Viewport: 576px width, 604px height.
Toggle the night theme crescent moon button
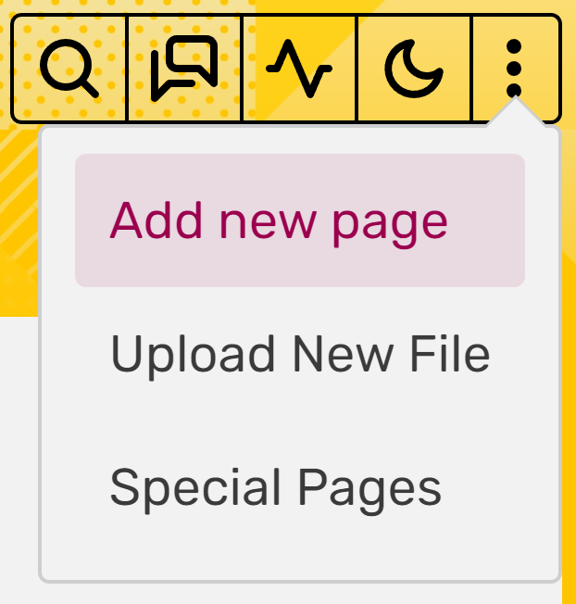[414, 69]
